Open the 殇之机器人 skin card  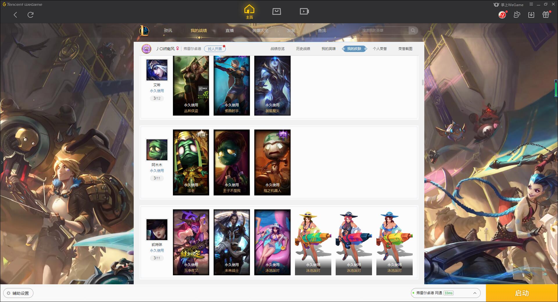pos(272,162)
